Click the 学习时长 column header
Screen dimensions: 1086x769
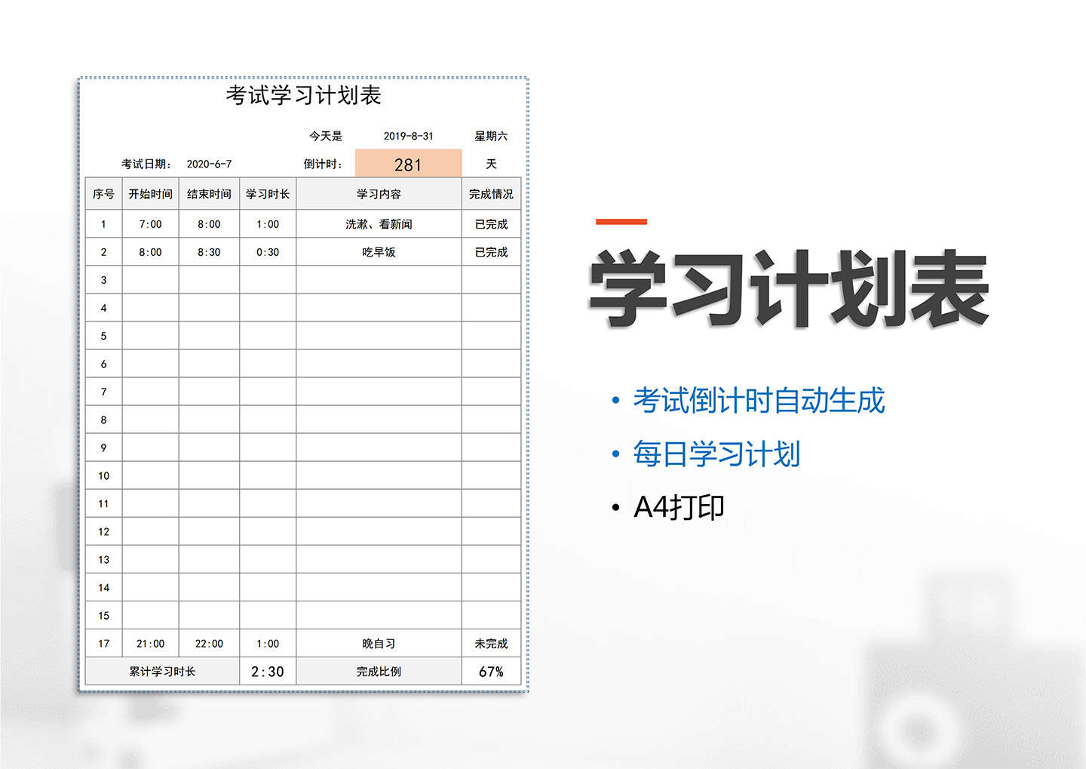pyautogui.click(x=267, y=193)
